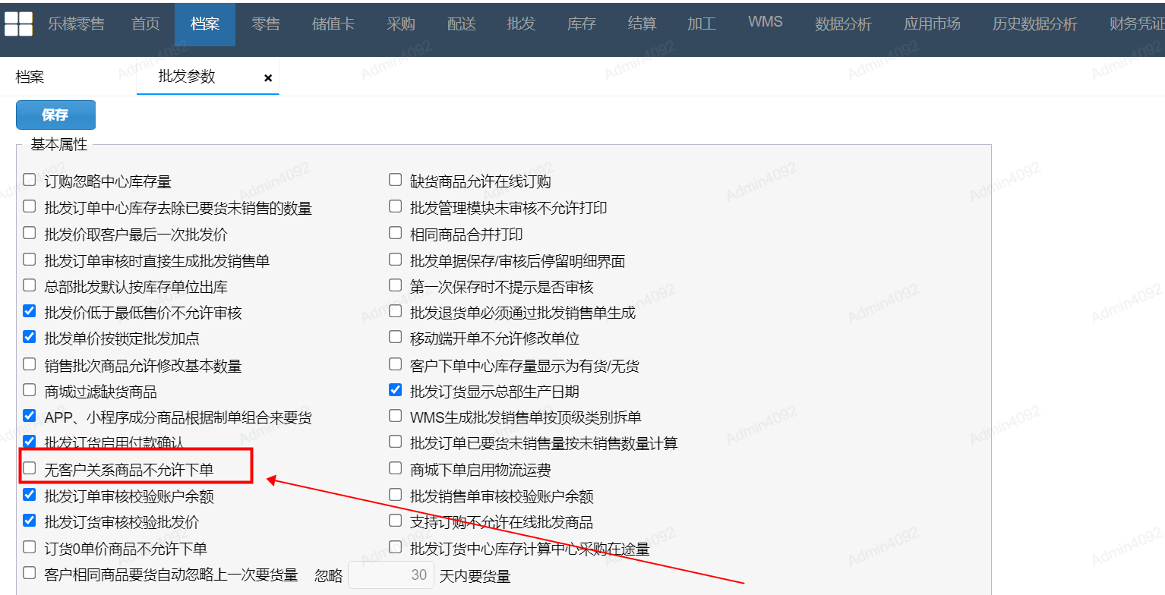Check 客户相同商品要货自动忽略上一次要货量
The image size is (1165, 595).
[30, 573]
